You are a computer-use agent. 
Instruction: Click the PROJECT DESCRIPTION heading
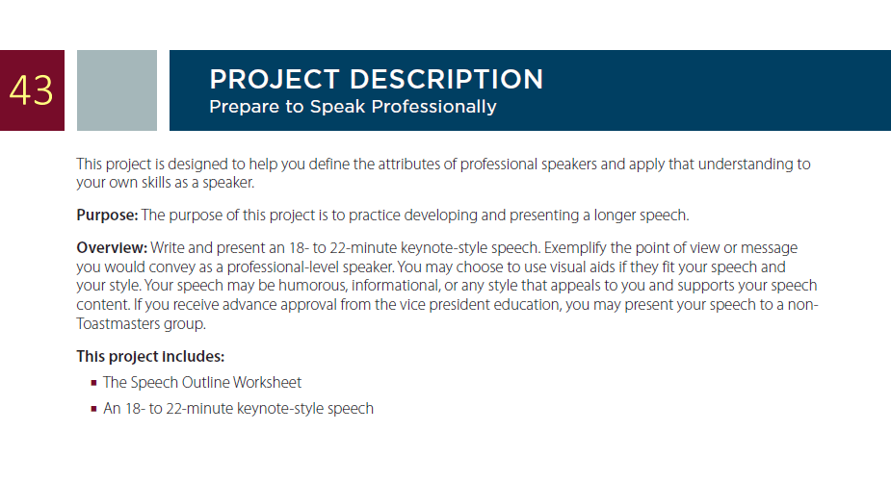[x=377, y=79]
